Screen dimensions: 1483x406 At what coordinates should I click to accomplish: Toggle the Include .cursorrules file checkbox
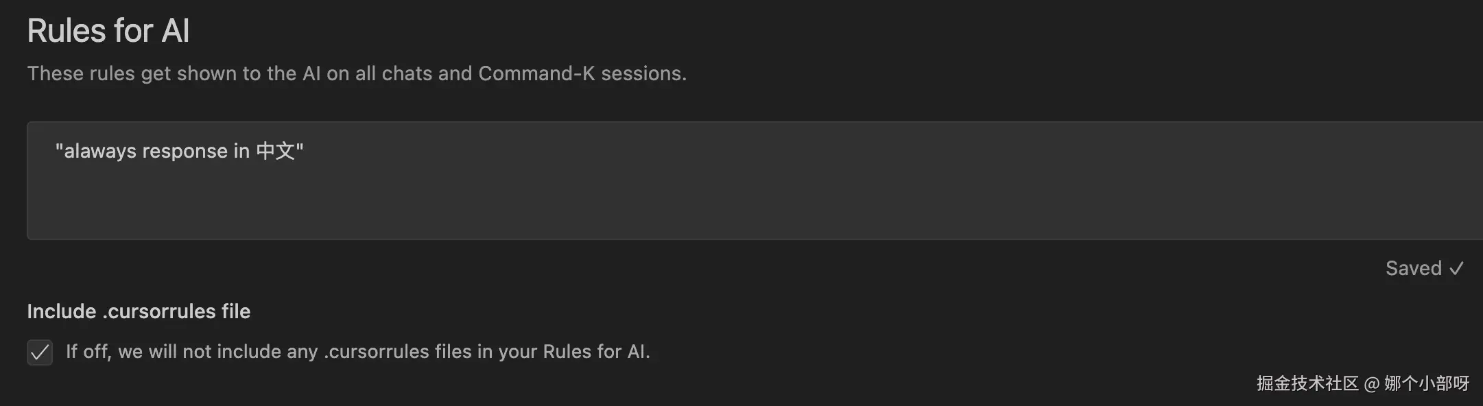(40, 353)
